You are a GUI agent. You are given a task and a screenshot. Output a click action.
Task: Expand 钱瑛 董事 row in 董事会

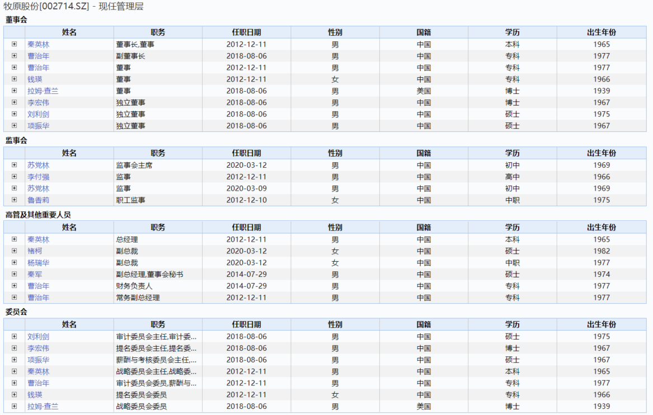coord(14,79)
